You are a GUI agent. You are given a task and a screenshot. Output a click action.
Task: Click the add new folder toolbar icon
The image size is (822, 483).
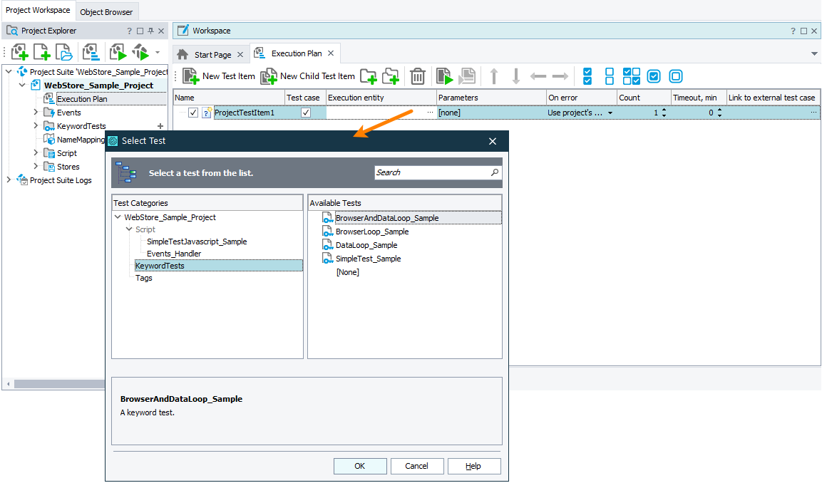[368, 76]
